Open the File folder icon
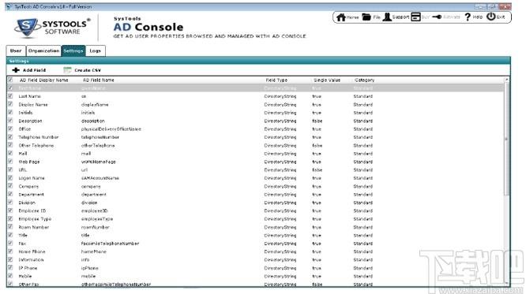 point(366,17)
